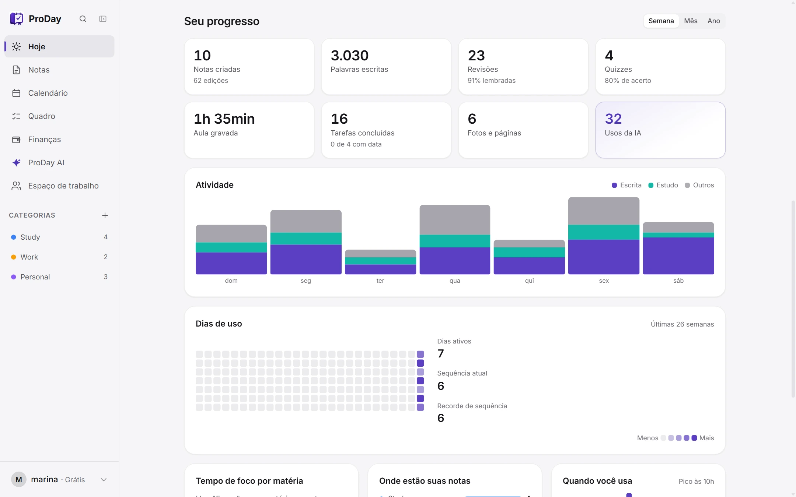This screenshot has height=497, width=796.
Task: Click the top purple square in Dias de uso
Action: (x=420, y=354)
